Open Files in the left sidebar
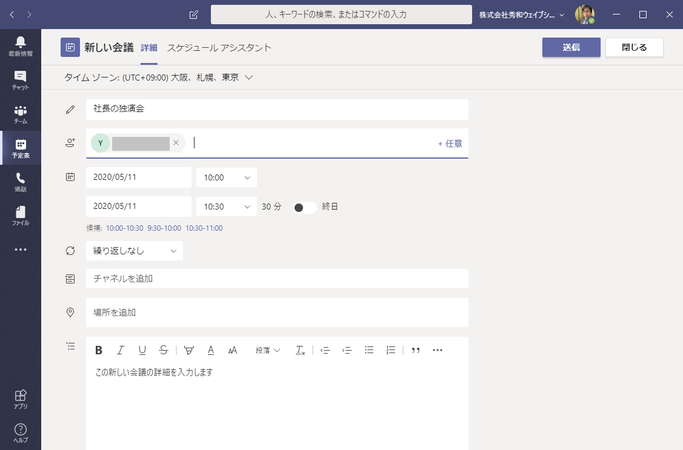The height and width of the screenshot is (450, 683). pos(20,216)
